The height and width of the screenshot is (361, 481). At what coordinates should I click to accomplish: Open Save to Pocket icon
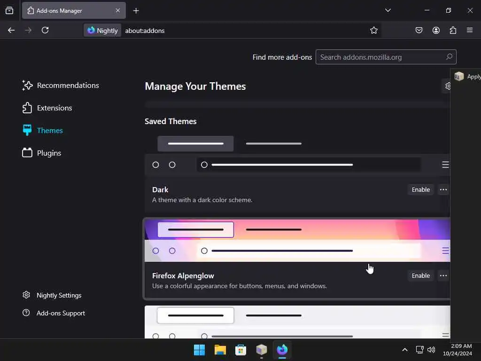419,30
